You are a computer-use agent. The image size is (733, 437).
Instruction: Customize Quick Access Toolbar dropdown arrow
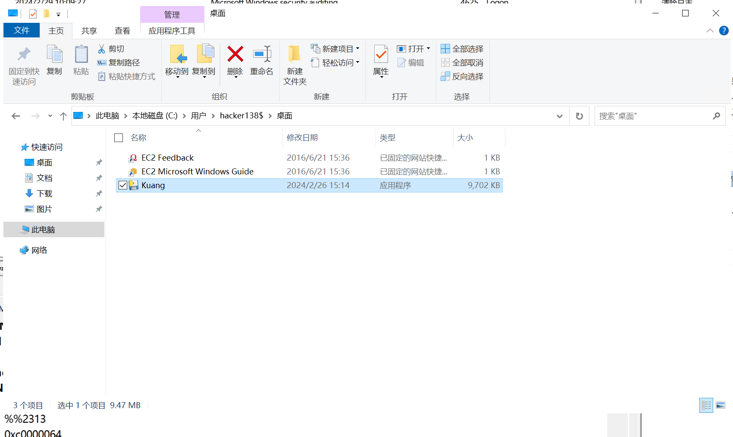click(x=58, y=14)
